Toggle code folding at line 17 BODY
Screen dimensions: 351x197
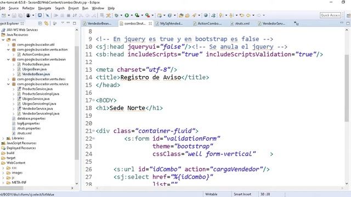(94, 100)
